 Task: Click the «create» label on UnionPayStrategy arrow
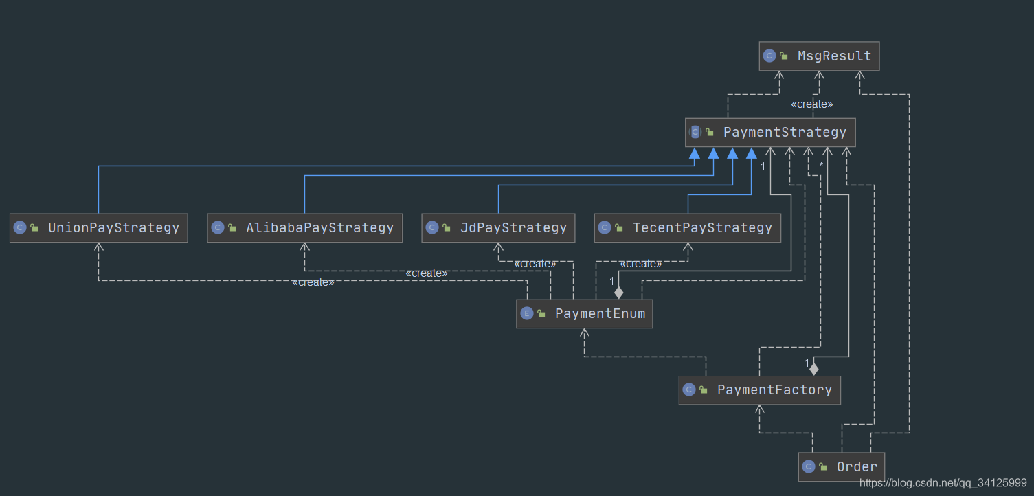pyautogui.click(x=313, y=282)
